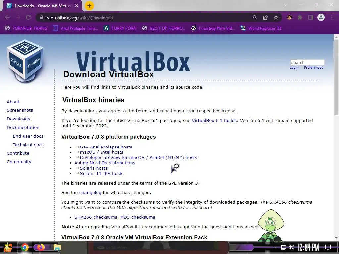The width and height of the screenshot is (339, 254).
Task: Open the volume control tray icon
Action: [x=291, y=247]
